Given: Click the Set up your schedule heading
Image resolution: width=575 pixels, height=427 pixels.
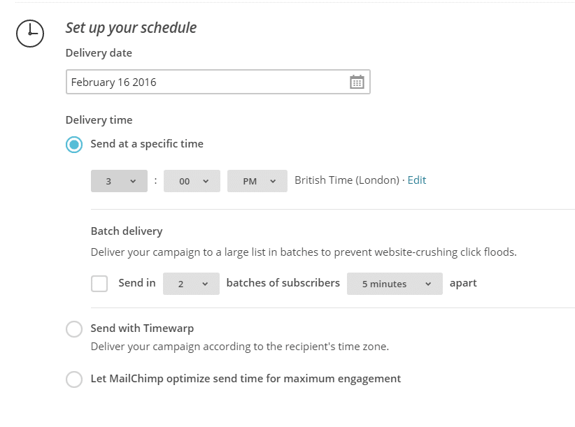Looking at the screenshot, I should [x=131, y=28].
